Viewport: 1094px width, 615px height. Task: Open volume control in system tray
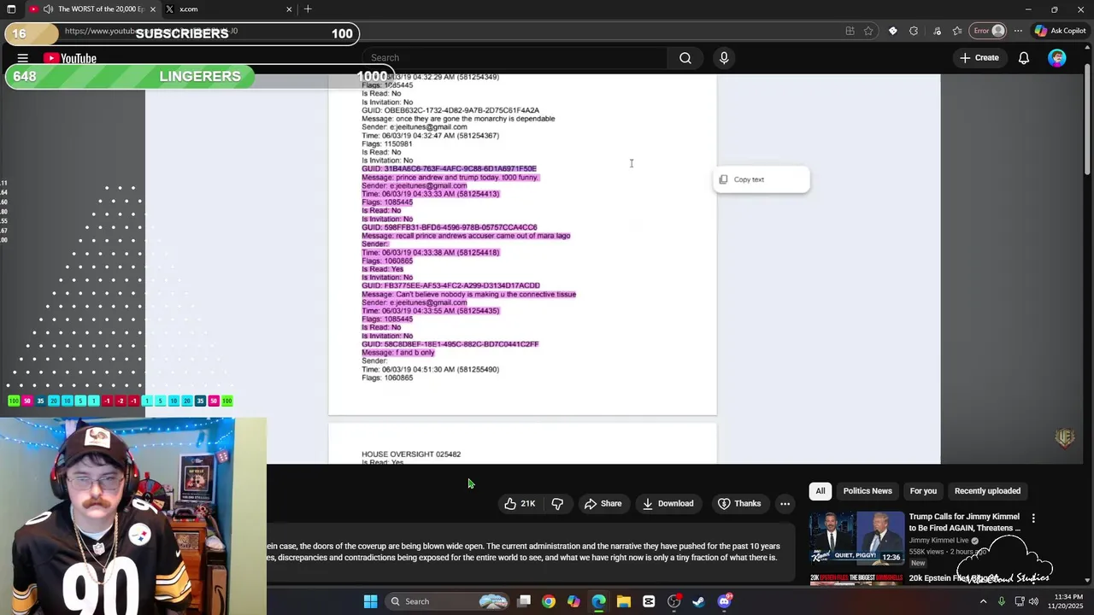(x=1035, y=601)
